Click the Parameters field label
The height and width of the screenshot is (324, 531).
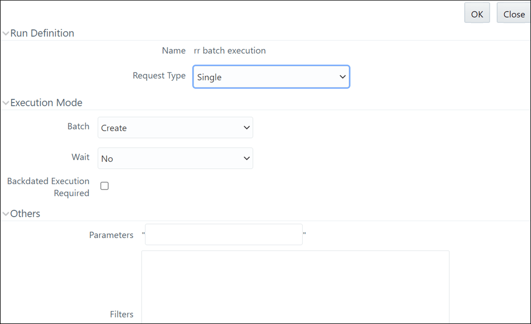pyautogui.click(x=111, y=235)
